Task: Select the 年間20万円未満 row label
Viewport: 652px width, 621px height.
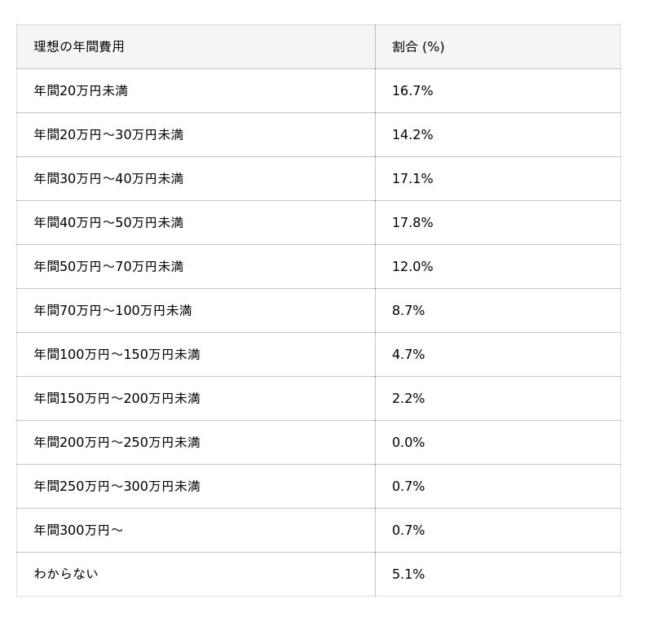Action: coord(81,91)
